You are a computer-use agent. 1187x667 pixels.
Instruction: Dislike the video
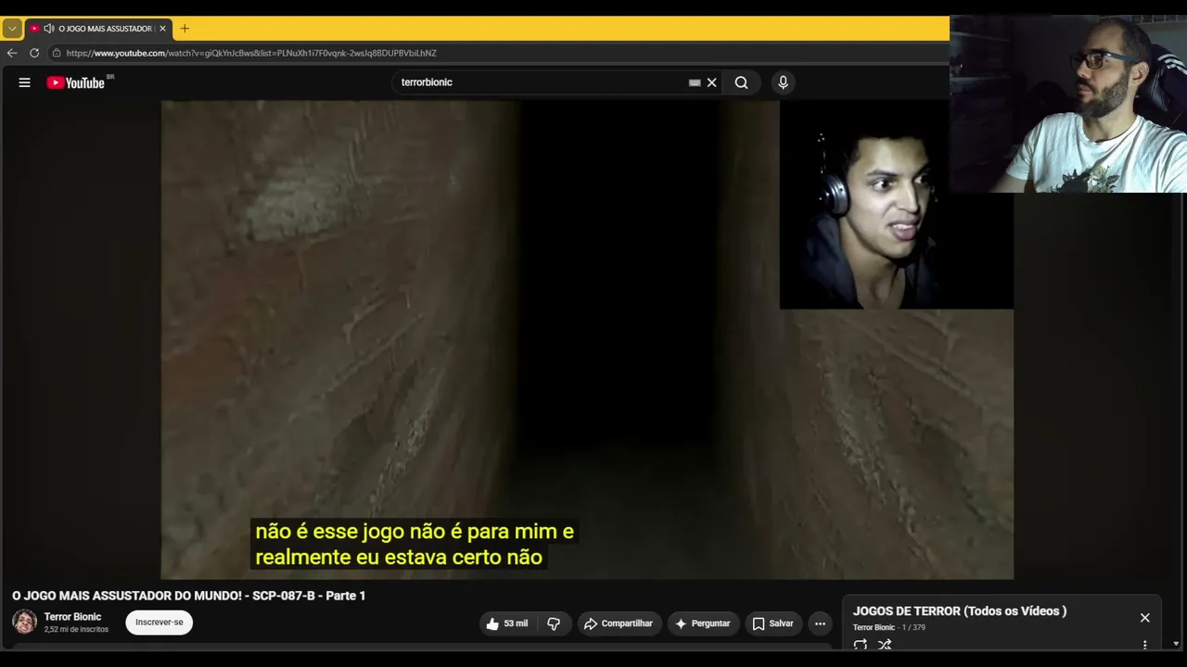[554, 623]
